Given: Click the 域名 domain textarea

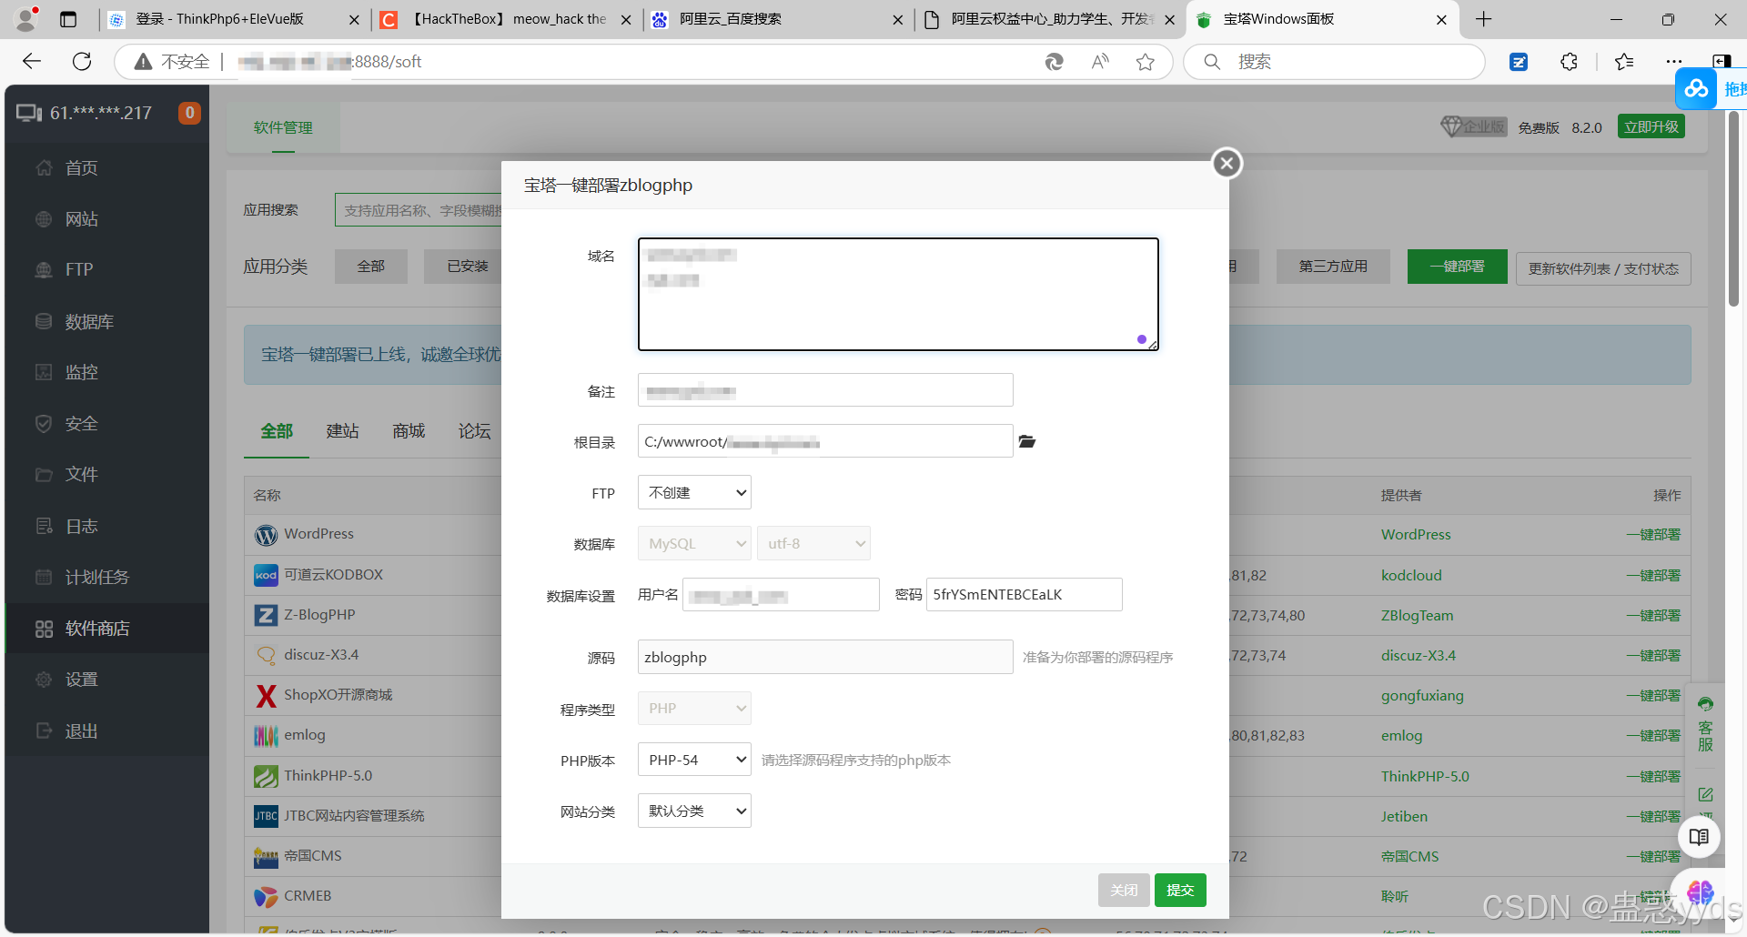Looking at the screenshot, I should point(898,294).
